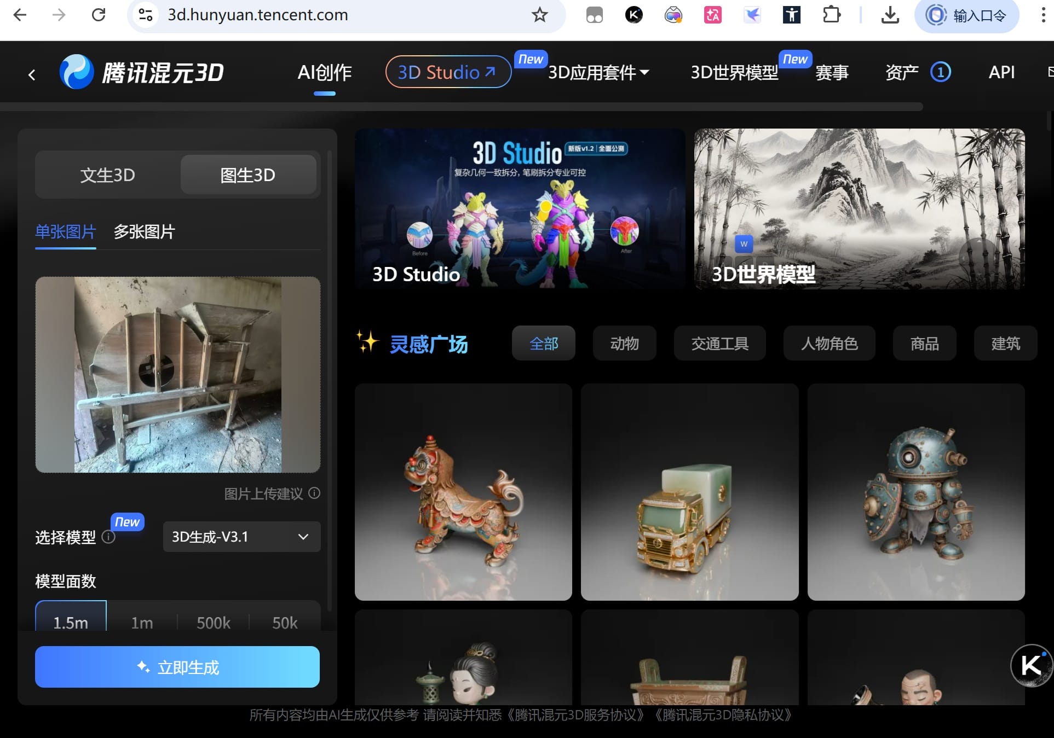This screenshot has height=738, width=1054.
Task: Click the floating K assistant icon
Action: pyautogui.click(x=1031, y=665)
